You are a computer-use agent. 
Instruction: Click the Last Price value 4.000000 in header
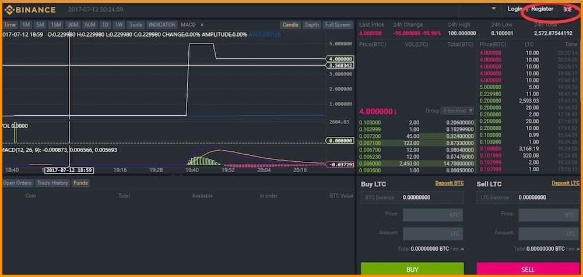click(370, 33)
